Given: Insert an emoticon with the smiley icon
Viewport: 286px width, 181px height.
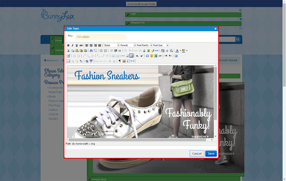Looking at the screenshot, I should pos(152,56).
